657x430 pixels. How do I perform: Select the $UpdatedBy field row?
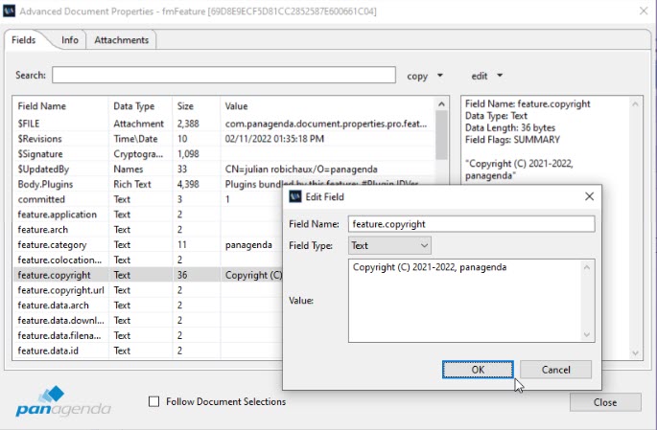coord(224,169)
